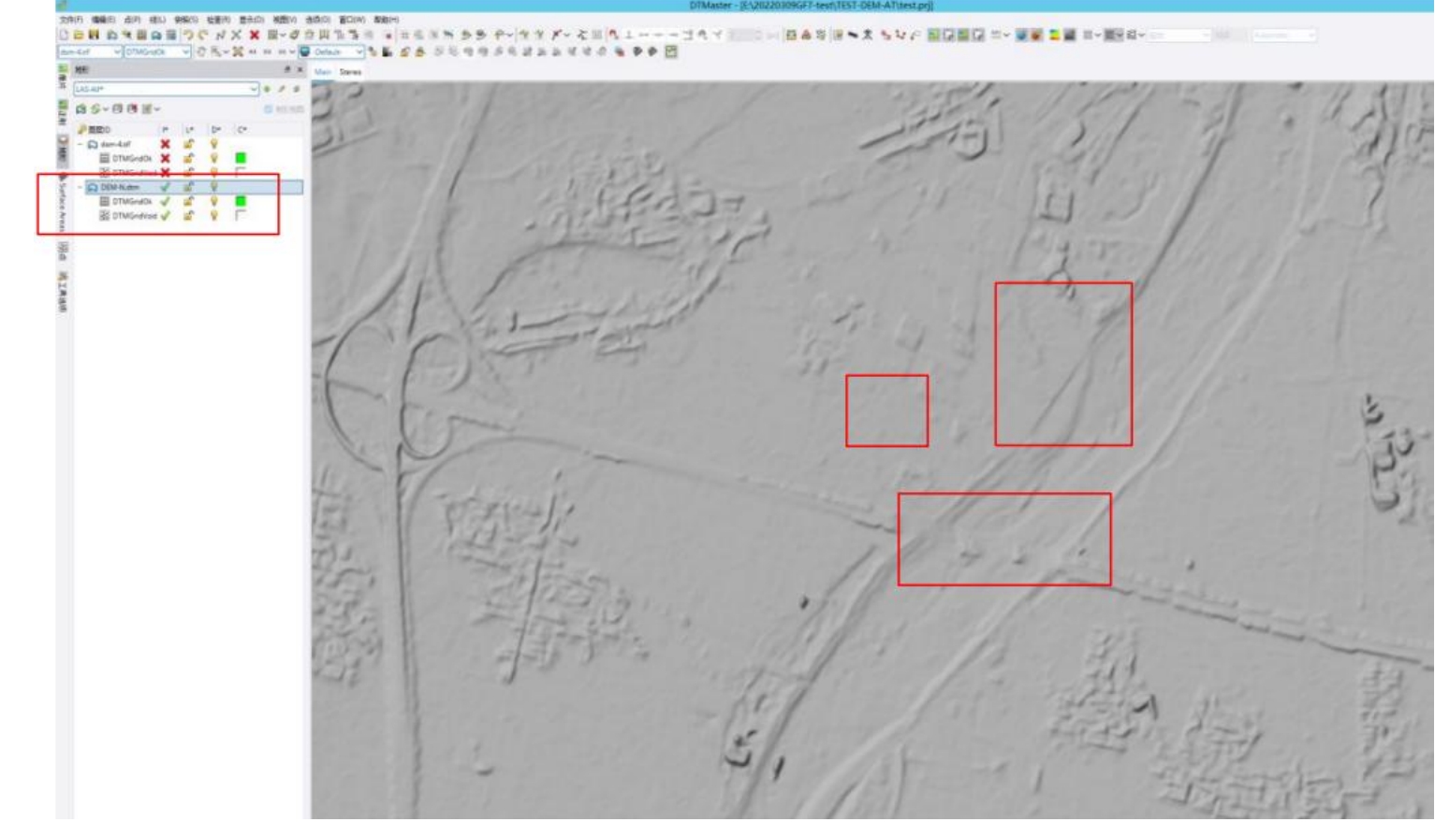
Task: Click the Save icon in the toolbar
Action: click(x=94, y=36)
